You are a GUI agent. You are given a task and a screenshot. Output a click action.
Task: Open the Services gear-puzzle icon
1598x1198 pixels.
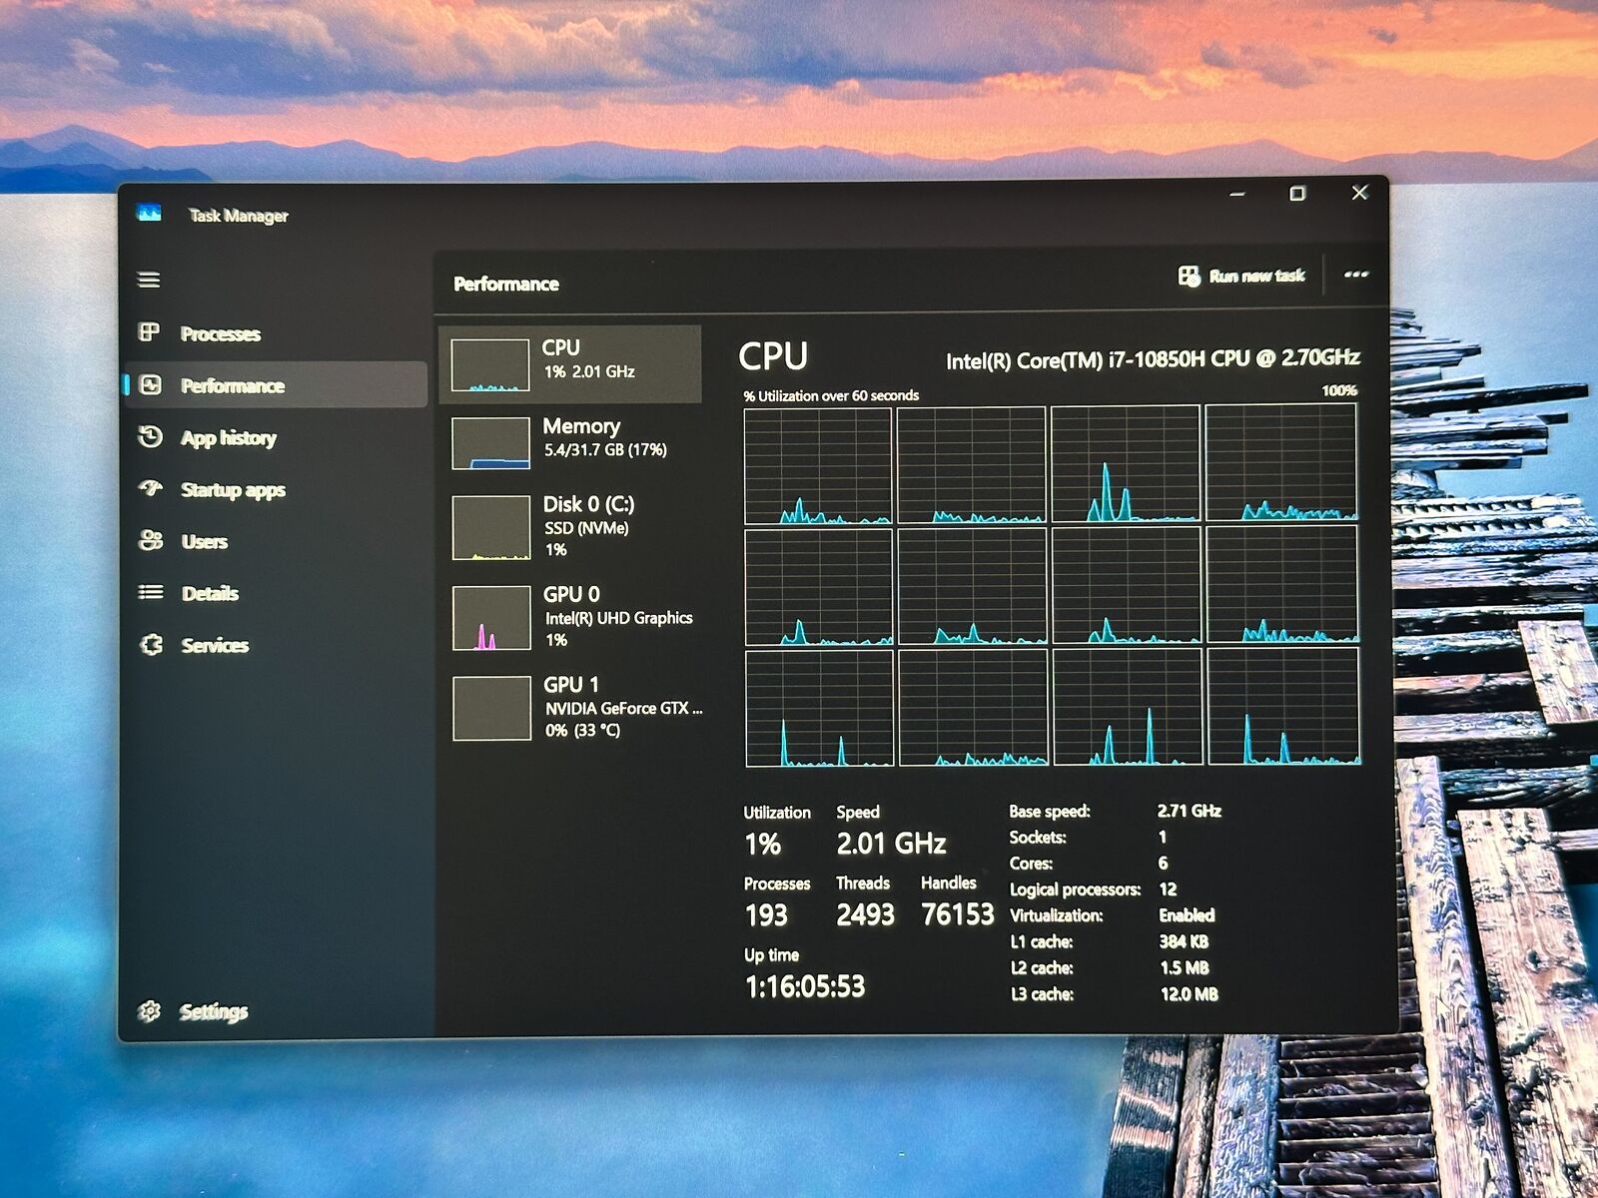coord(152,645)
